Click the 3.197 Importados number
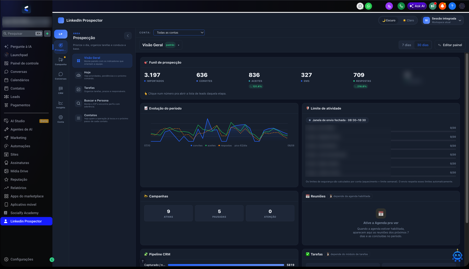This screenshot has width=469, height=269. pos(152,75)
